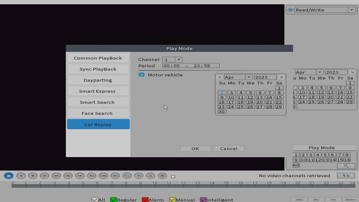Screen dimensions: 359x202
Task: Click the next file button
Action: [x=115, y=176]
